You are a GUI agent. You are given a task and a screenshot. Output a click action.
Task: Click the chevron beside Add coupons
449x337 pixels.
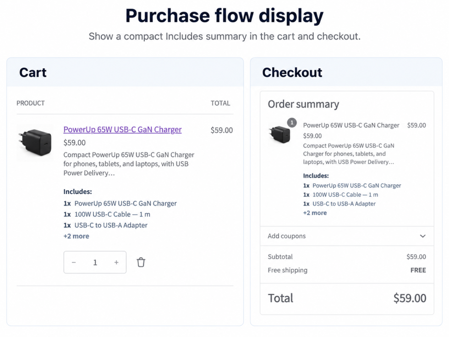point(422,236)
